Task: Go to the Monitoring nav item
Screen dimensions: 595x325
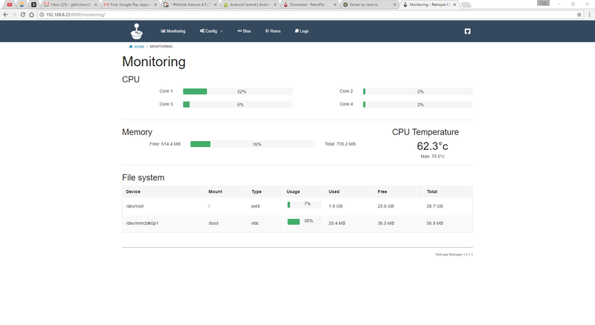Action: click(173, 31)
